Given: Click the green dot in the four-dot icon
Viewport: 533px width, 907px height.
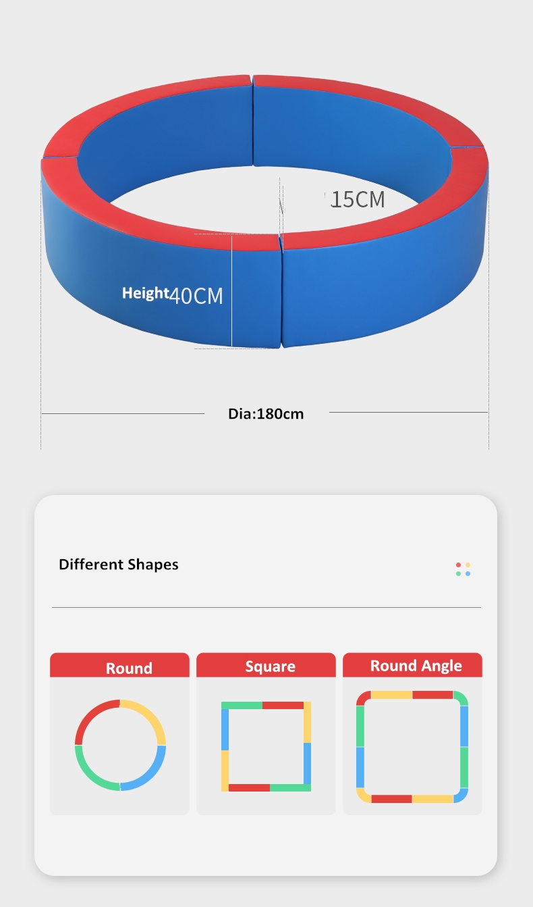Looking at the screenshot, I should (x=459, y=574).
